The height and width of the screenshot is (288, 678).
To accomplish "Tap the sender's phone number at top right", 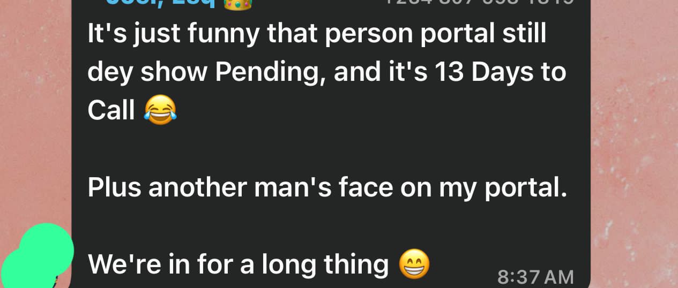I will (479, 3).
